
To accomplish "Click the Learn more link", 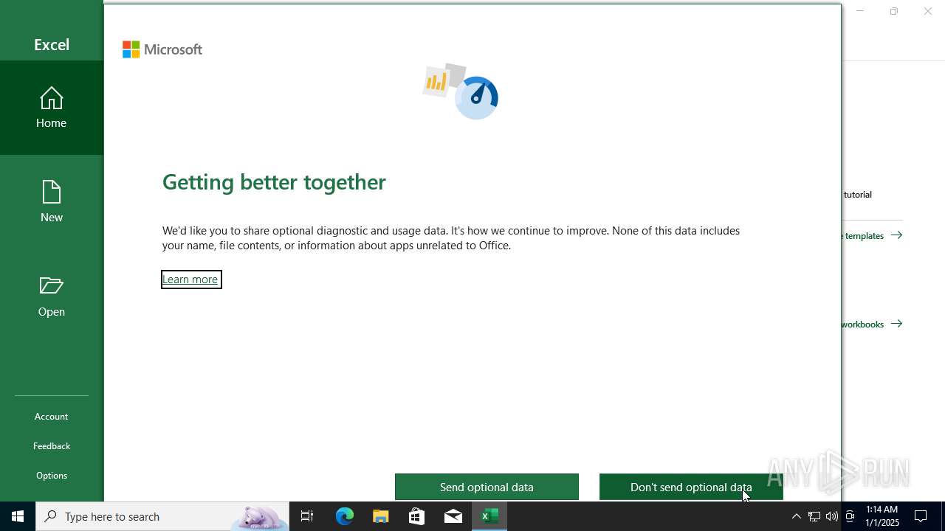I will [190, 280].
